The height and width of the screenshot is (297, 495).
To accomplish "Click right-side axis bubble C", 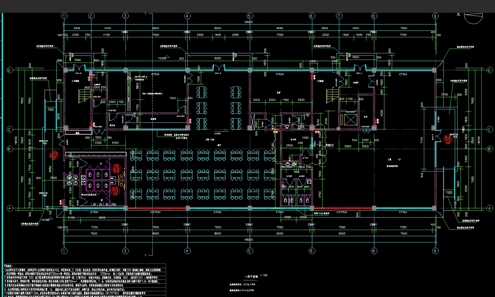I will [490, 129].
